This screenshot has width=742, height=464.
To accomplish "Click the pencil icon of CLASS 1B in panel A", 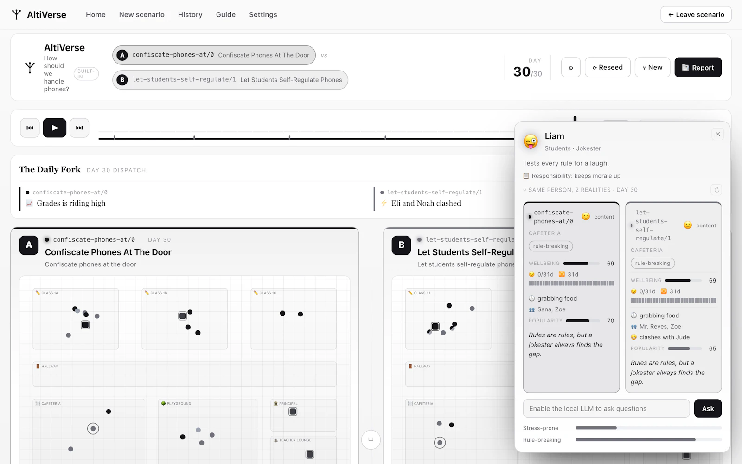I will coord(147,293).
